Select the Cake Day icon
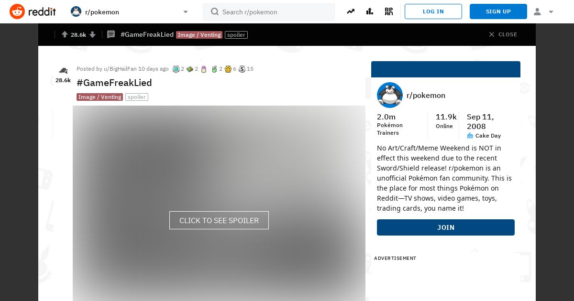 coord(470,136)
